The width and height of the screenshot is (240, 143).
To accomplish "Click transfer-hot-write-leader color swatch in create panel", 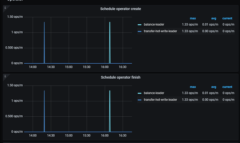I will [139, 31].
